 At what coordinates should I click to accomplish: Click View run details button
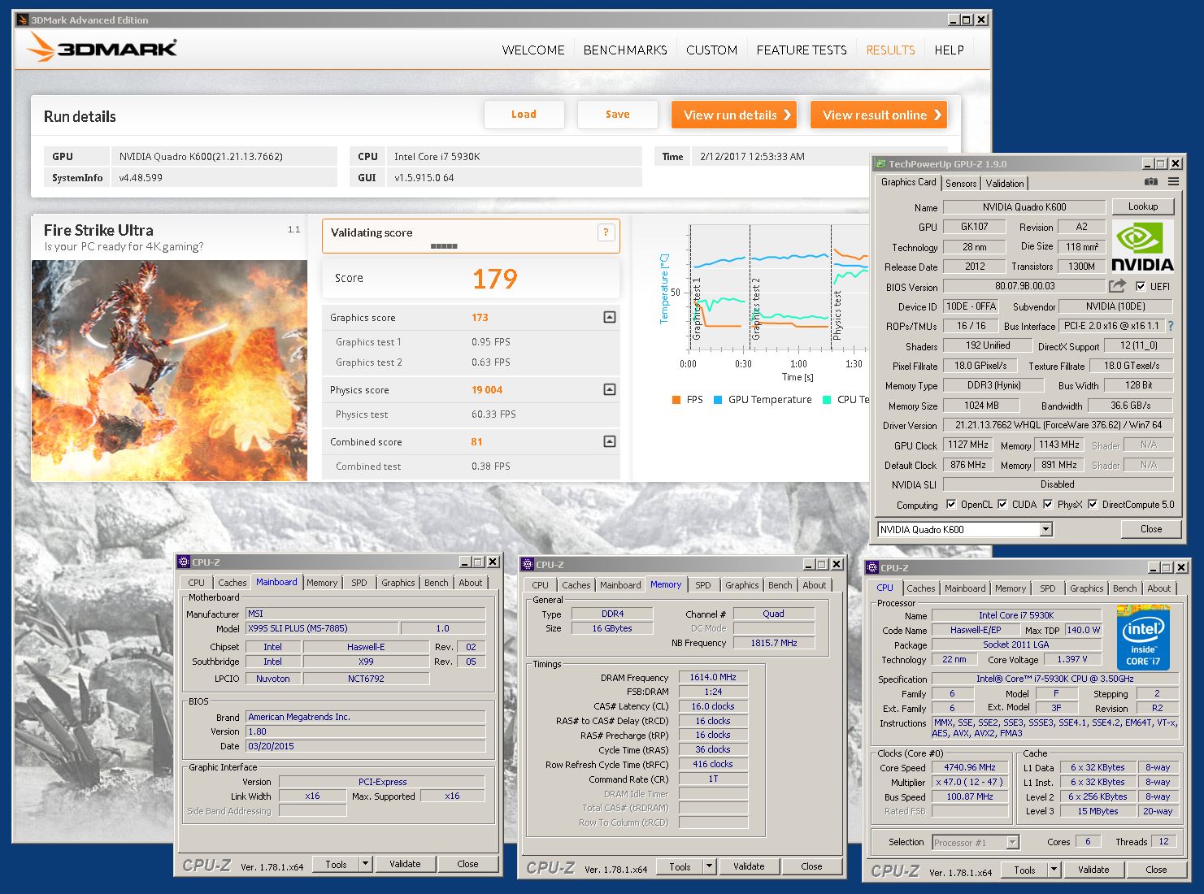pyautogui.click(x=734, y=115)
